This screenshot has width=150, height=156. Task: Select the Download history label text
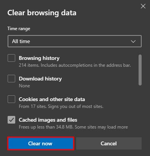click(x=40, y=79)
